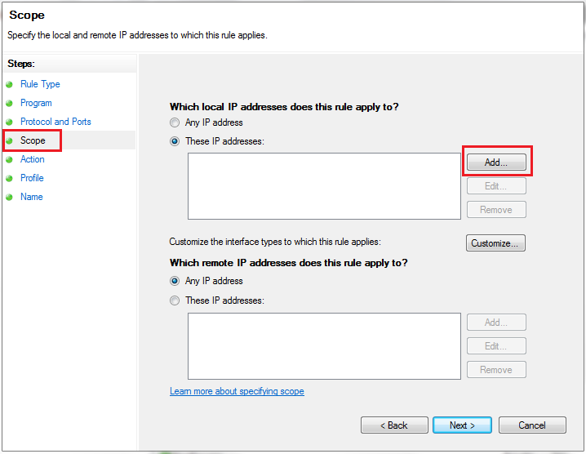This screenshot has height=454, width=586.
Task: Cancel the rule wizard
Action: coord(532,425)
